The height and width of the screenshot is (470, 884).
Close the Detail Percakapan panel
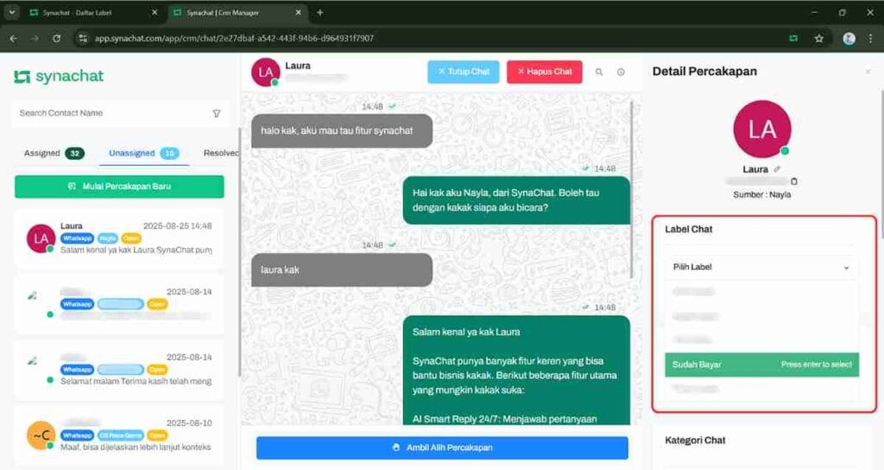868,72
